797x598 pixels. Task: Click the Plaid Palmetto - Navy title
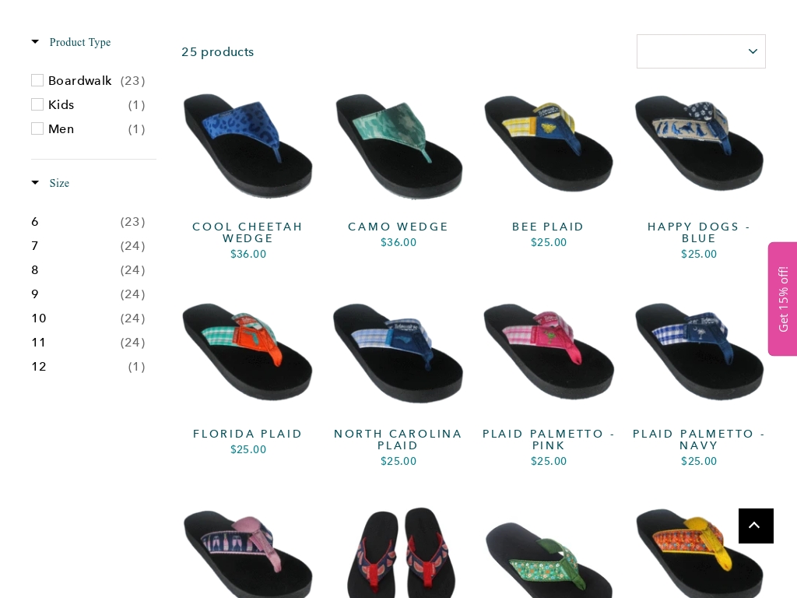pyautogui.click(x=699, y=439)
